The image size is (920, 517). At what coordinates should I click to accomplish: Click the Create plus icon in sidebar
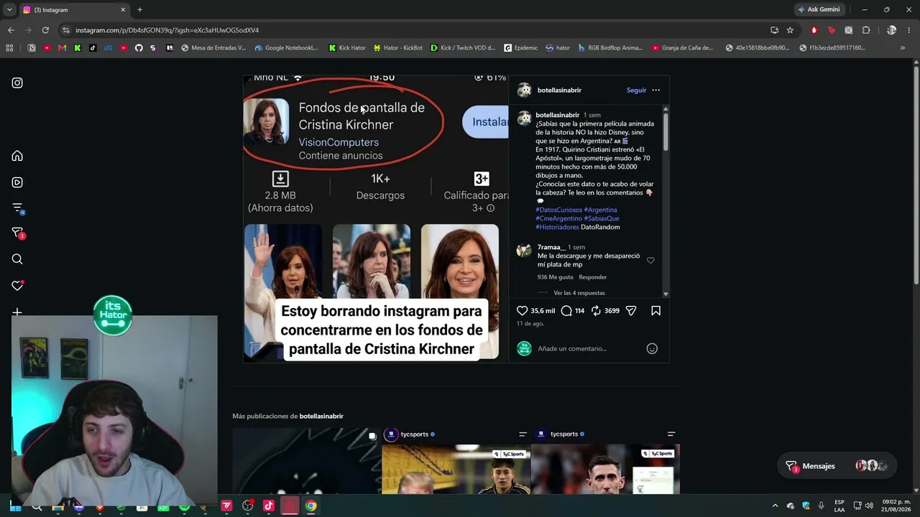(x=17, y=312)
